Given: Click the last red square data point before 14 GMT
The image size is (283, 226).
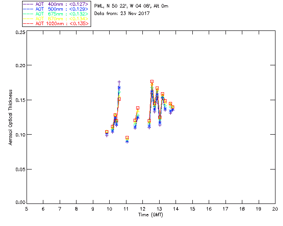Looking at the screenshot, I should (x=172, y=107).
